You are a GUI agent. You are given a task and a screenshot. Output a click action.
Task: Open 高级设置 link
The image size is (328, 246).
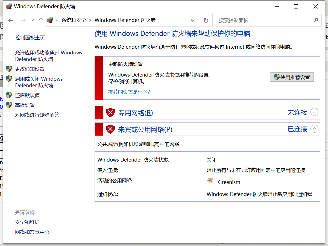tap(25, 105)
